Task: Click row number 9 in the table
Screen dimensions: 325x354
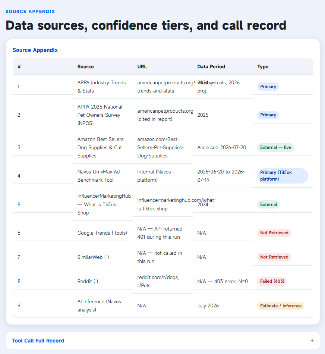Action: tap(19, 306)
